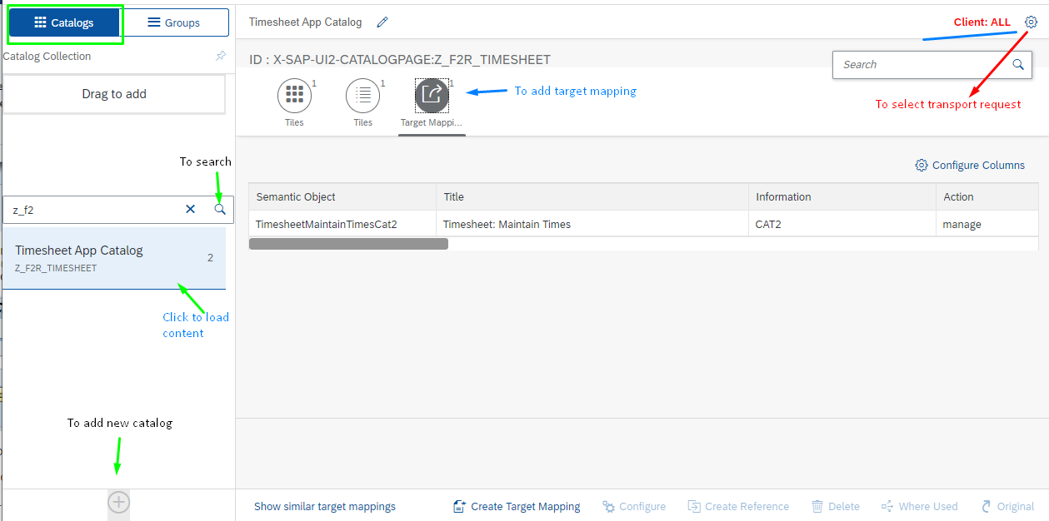Add a new catalog with the plus icon
The height and width of the screenshot is (521, 1049).
pyautogui.click(x=119, y=502)
